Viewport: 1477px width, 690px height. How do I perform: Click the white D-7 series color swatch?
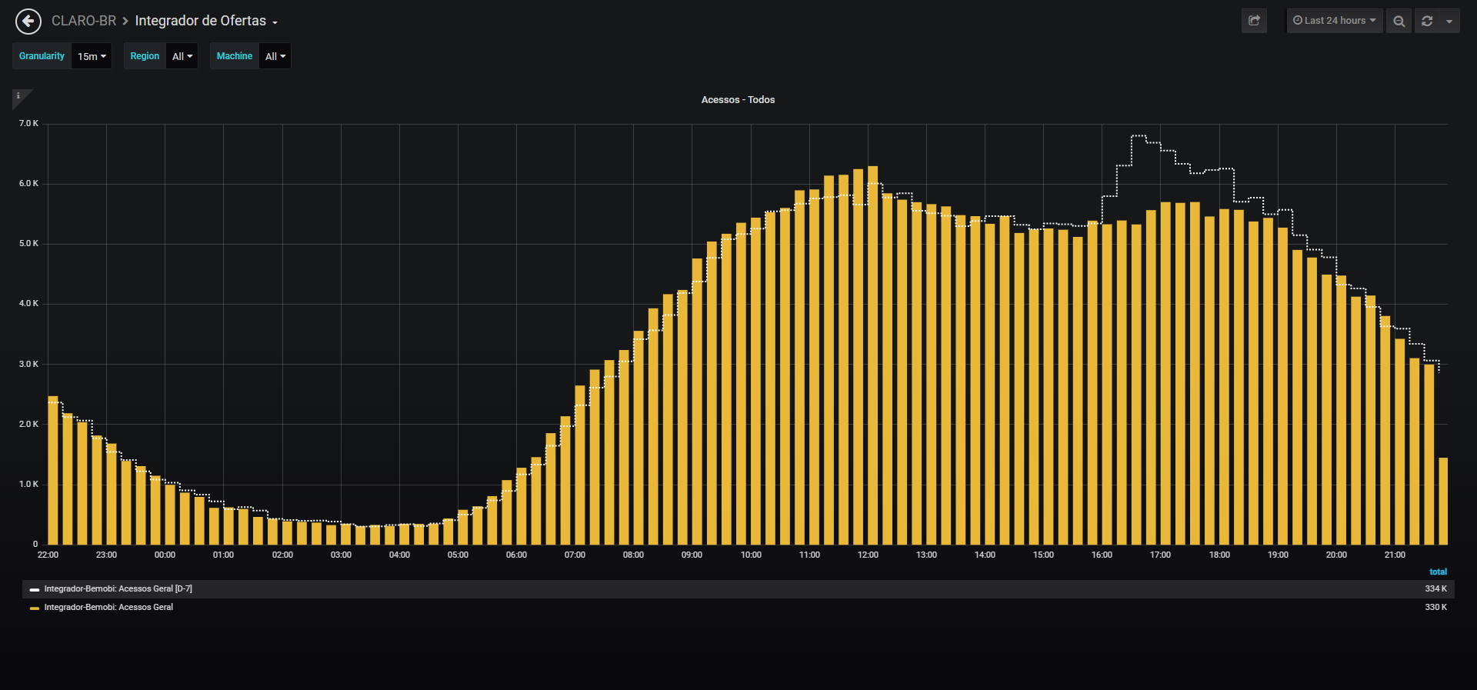pyautogui.click(x=35, y=590)
